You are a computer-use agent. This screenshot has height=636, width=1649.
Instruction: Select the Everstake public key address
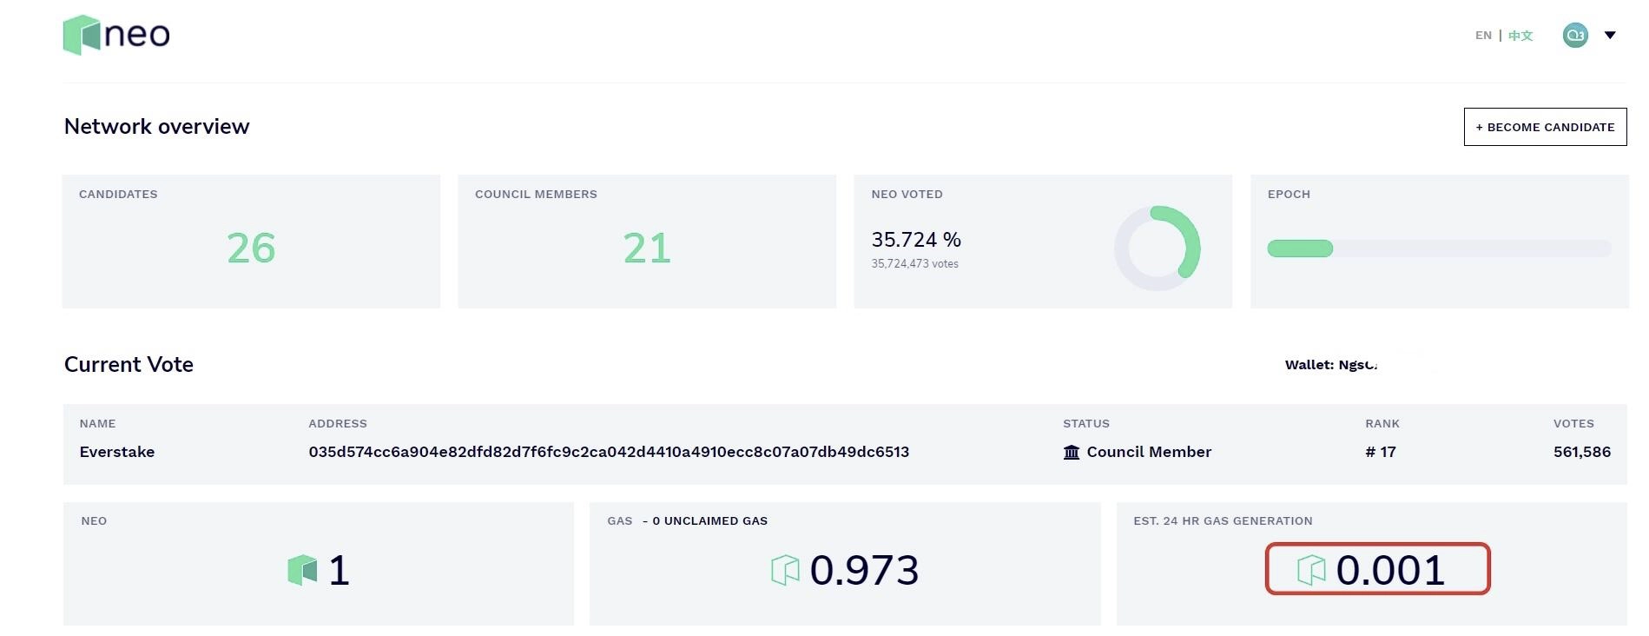click(609, 452)
